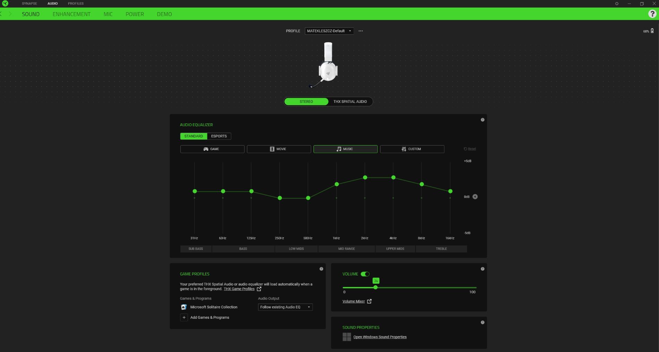Click the Sub Bass range label
The height and width of the screenshot is (352, 659).
click(196, 249)
